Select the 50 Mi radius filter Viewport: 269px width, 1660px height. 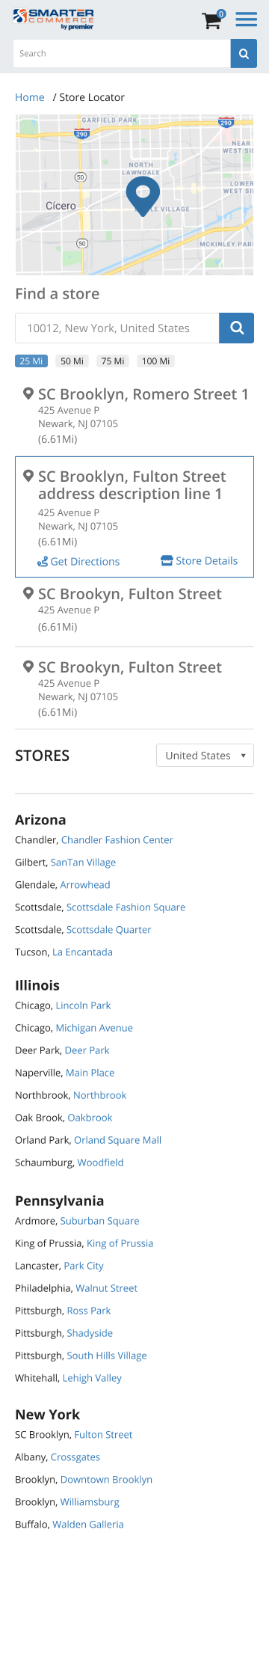pos(72,361)
